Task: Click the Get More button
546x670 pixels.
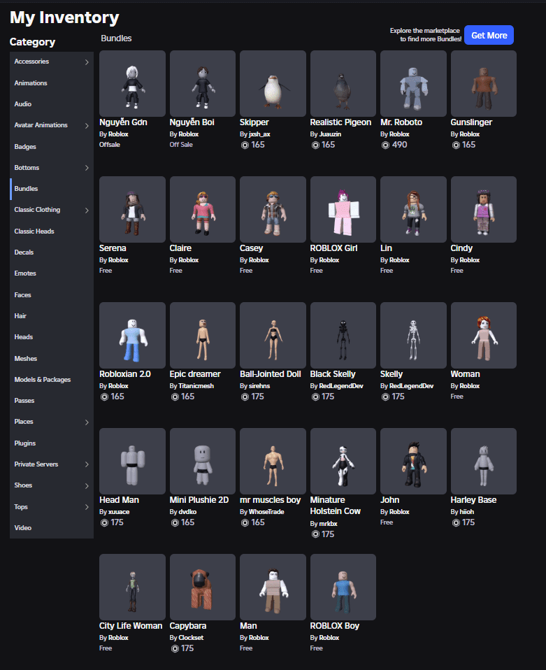Action: (489, 35)
